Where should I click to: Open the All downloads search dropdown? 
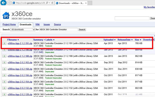(23, 30)
